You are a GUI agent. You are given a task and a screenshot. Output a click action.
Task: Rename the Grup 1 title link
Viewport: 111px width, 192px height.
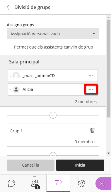16,131
